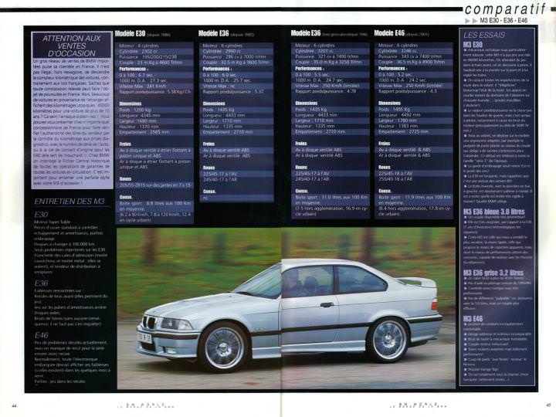Click 'Poids : 1495 Kg' in E46 column
556x417 pixels.
pos(394,109)
